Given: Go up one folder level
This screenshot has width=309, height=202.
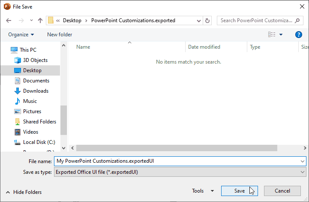Looking at the screenshot, I should (40, 20).
